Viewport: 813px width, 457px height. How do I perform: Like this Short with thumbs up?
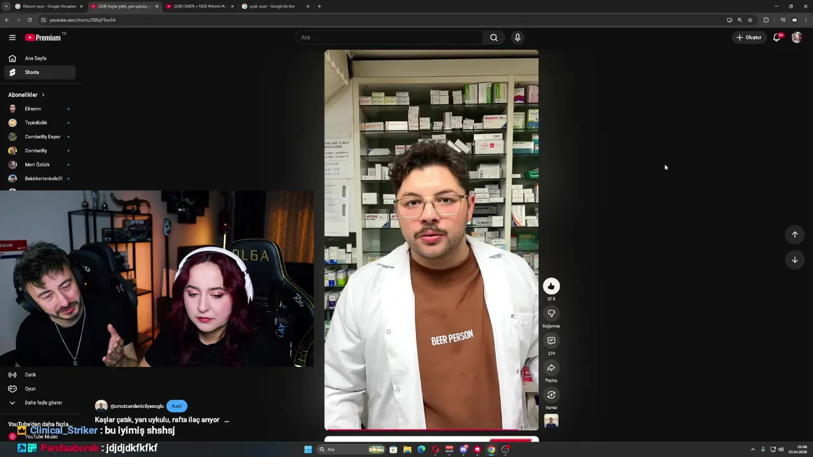tap(551, 286)
